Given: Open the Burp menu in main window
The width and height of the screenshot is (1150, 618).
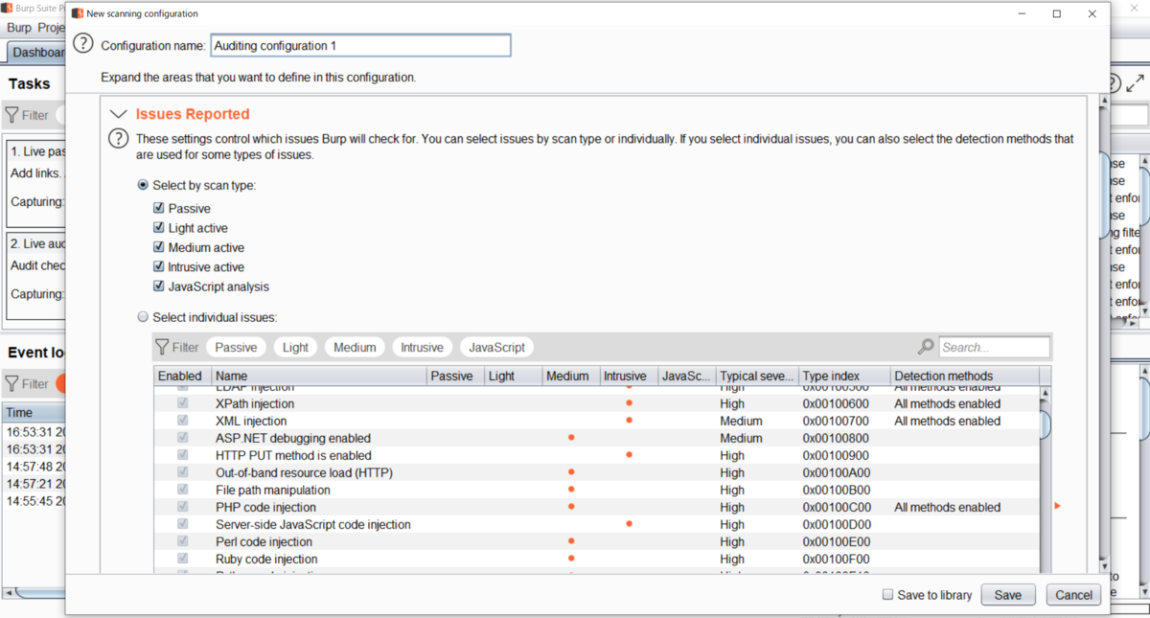Looking at the screenshot, I should coord(19,28).
